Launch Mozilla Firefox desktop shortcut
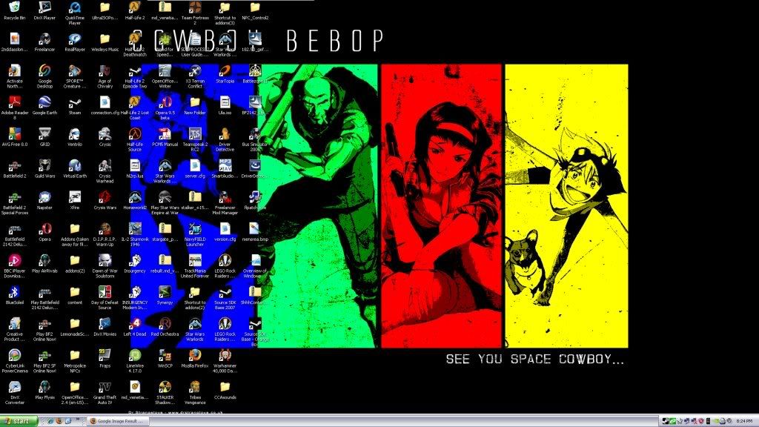 (x=195, y=358)
